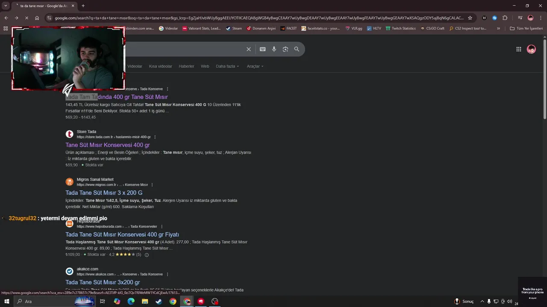Open a new browser tab

point(83,6)
